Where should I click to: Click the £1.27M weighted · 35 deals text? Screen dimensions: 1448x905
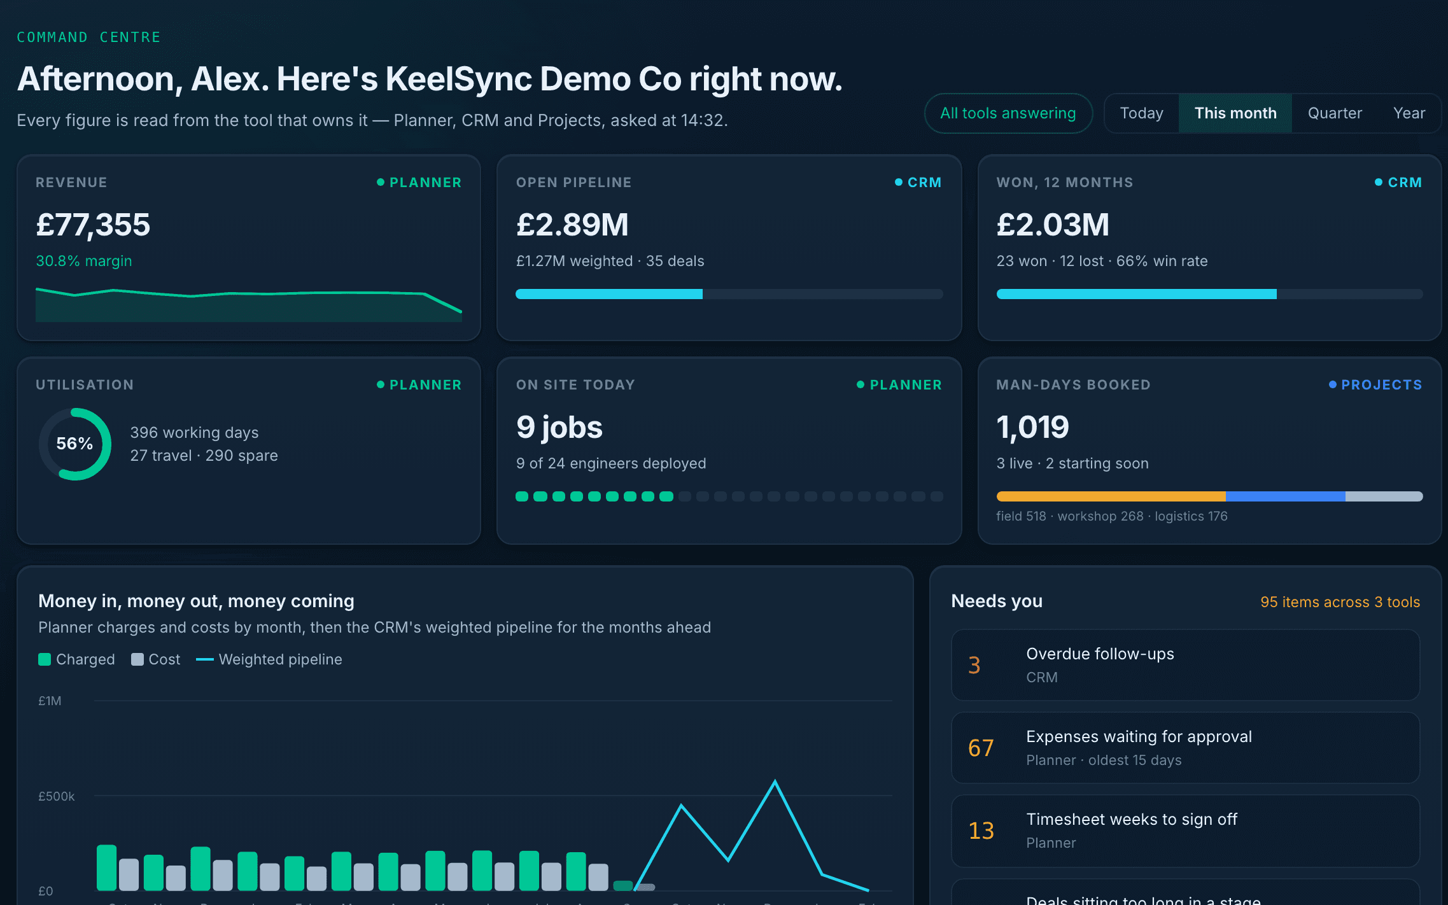pyautogui.click(x=610, y=261)
